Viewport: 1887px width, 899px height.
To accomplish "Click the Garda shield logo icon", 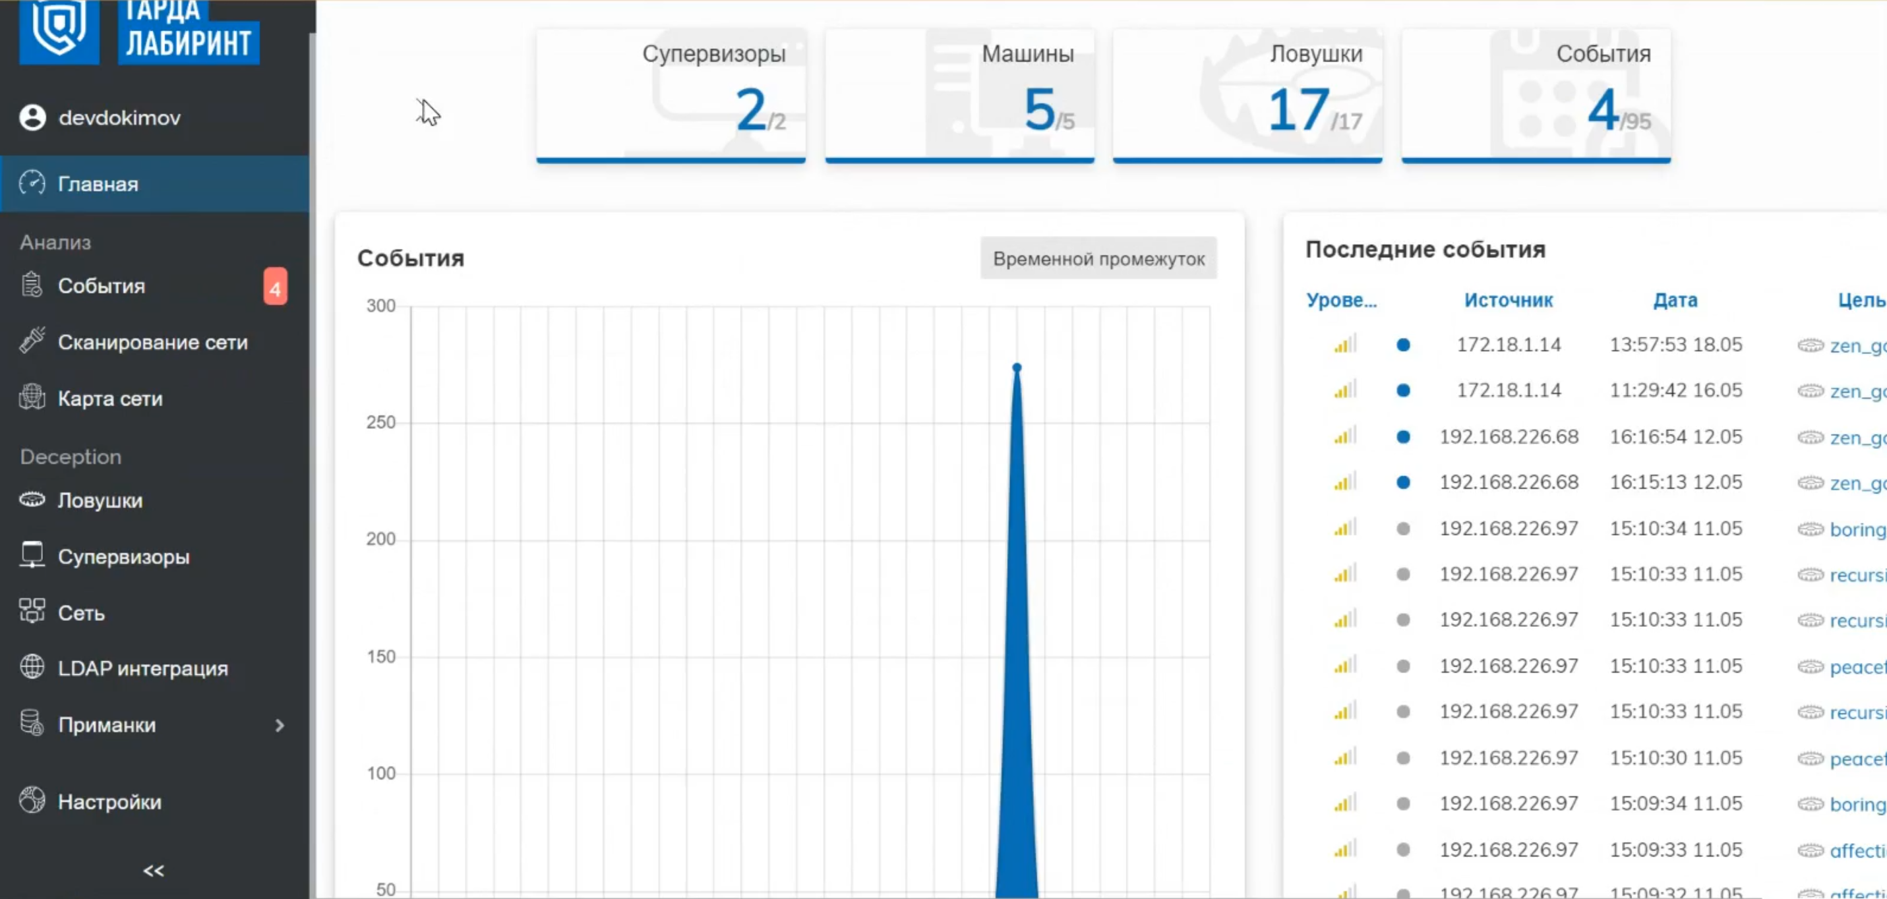I will pos(59,29).
